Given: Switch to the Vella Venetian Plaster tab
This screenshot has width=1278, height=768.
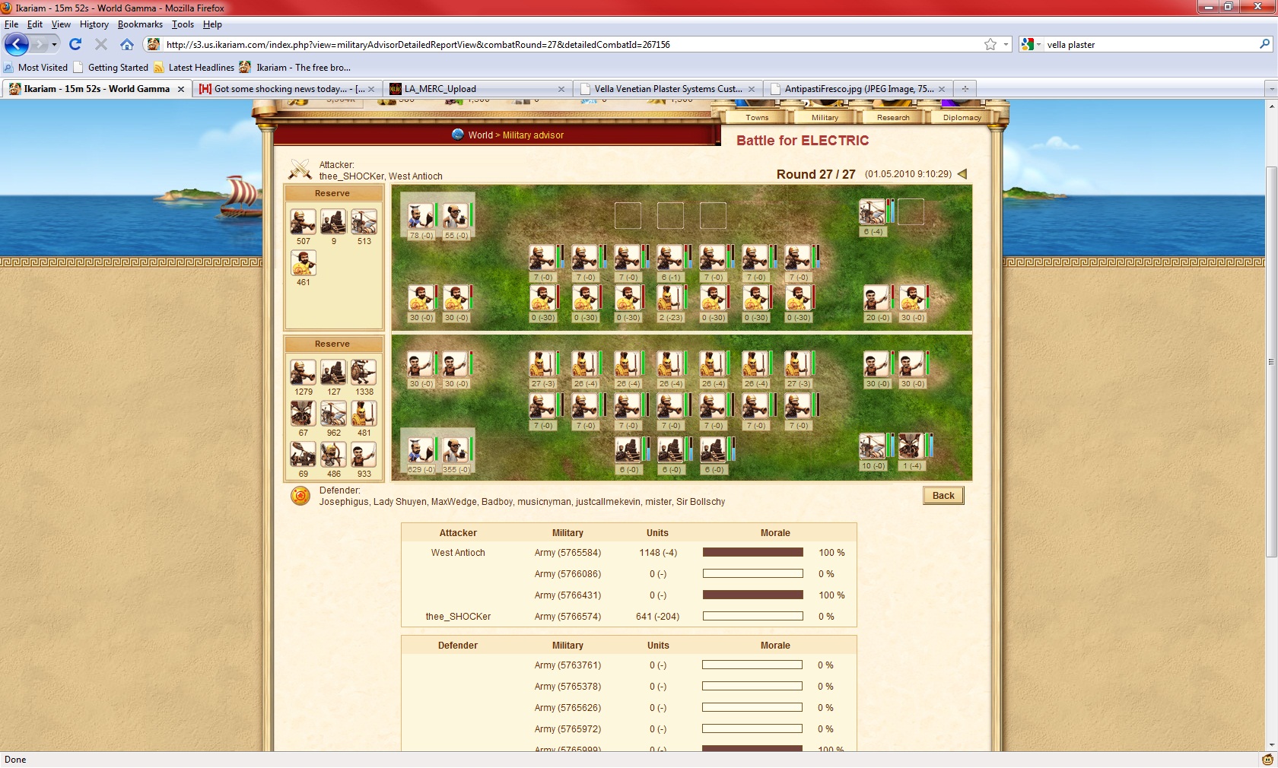Looking at the screenshot, I should coord(667,89).
